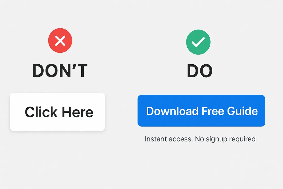Click the white Click Here button

pos(57,112)
